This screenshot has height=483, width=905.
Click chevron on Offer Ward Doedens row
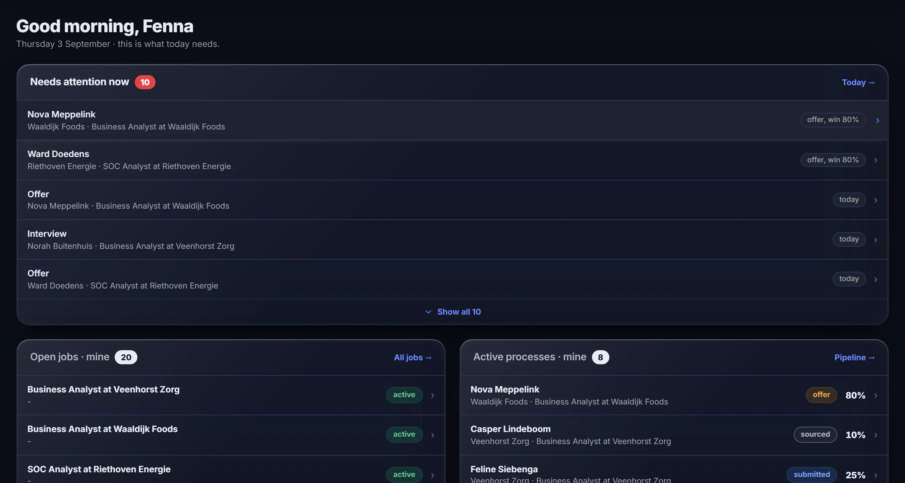(x=876, y=279)
